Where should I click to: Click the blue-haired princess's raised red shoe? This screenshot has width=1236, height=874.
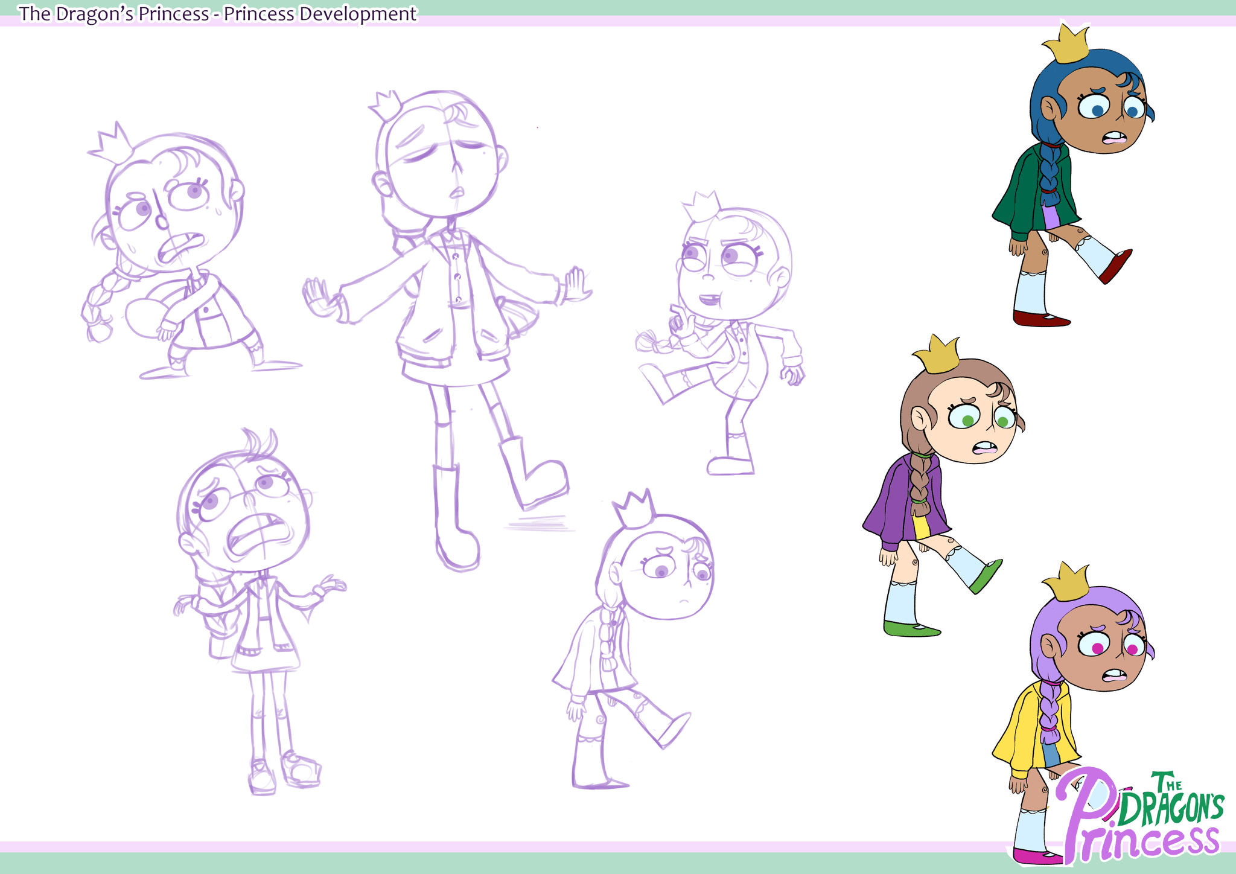pos(1115,267)
